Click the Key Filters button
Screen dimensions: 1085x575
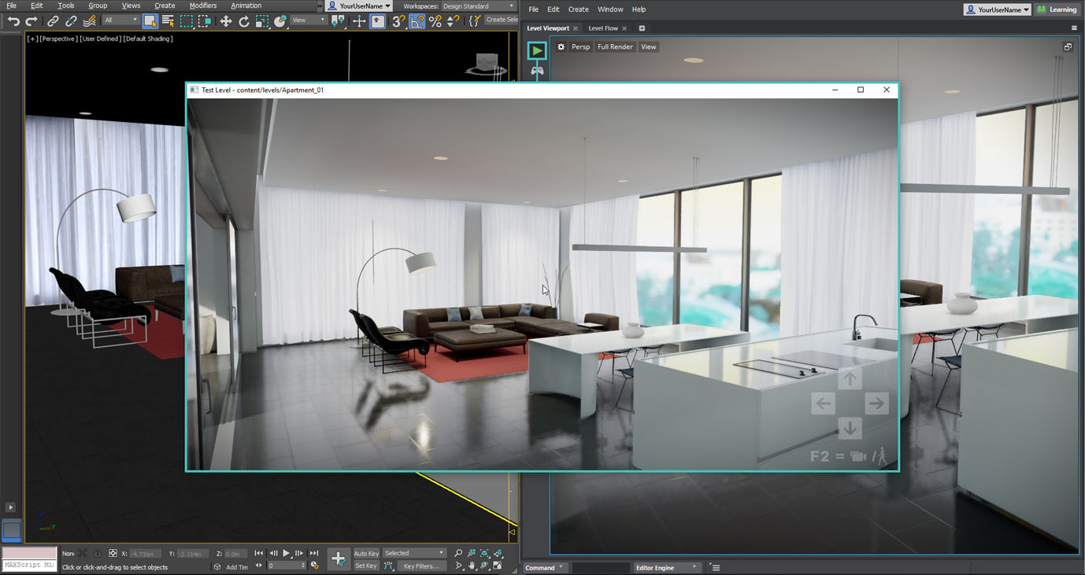pos(421,566)
